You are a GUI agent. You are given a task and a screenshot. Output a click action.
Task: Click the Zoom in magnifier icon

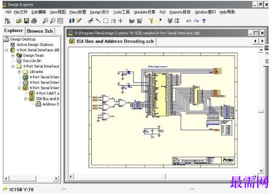(45, 21)
